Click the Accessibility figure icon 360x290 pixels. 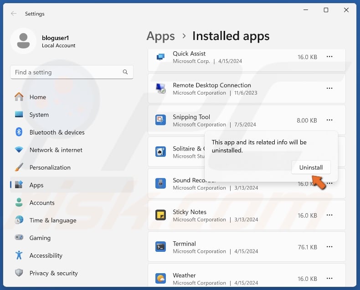[19, 255]
